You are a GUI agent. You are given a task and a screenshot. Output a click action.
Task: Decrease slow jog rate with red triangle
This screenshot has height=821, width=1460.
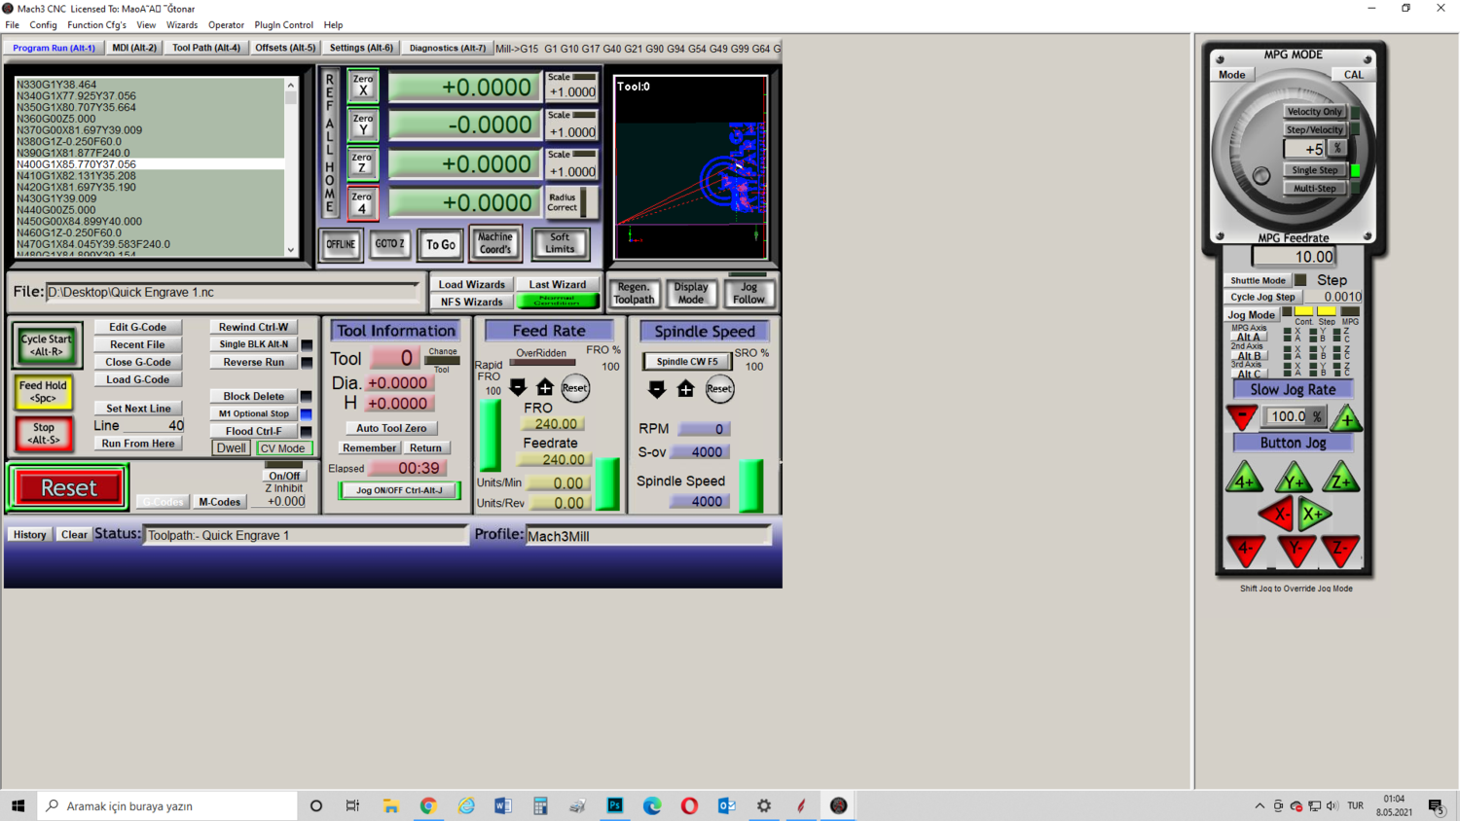[x=1242, y=417]
